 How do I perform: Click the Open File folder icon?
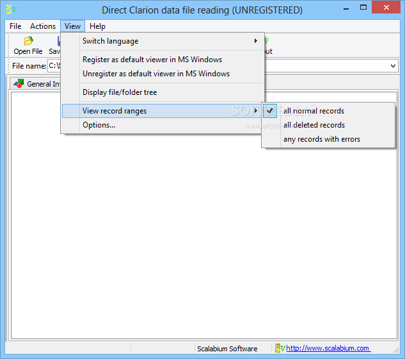coord(28,41)
